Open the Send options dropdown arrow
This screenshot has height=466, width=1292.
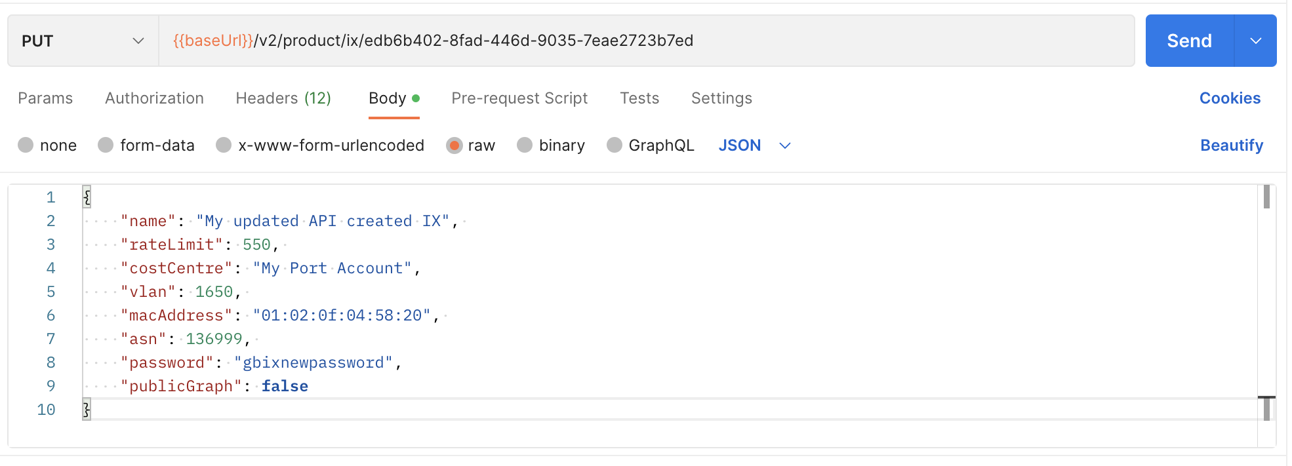coord(1255,41)
